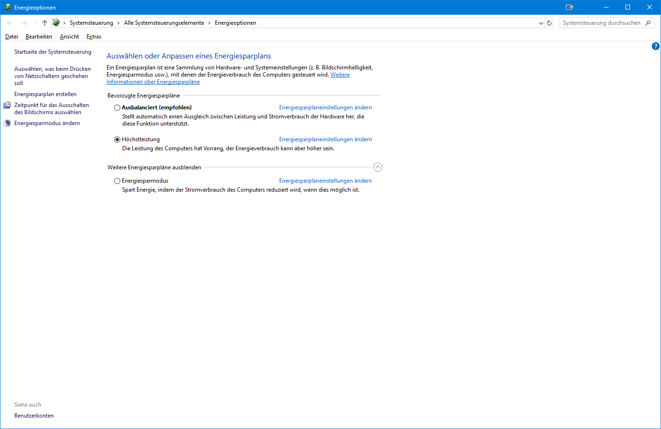Open the Extras menu

(x=94, y=36)
